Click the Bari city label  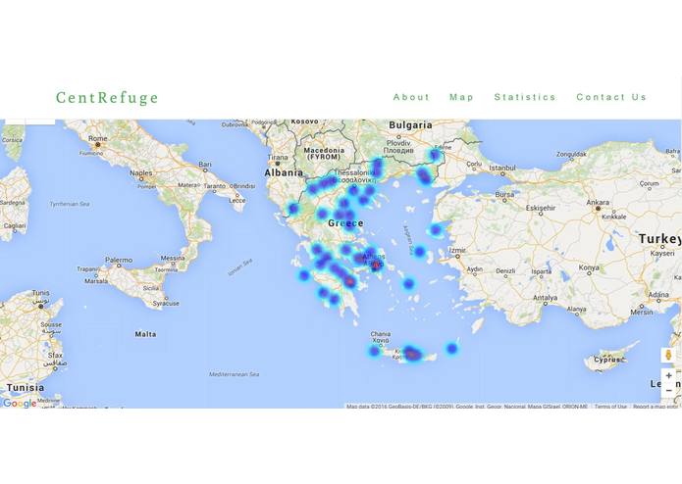(x=205, y=165)
